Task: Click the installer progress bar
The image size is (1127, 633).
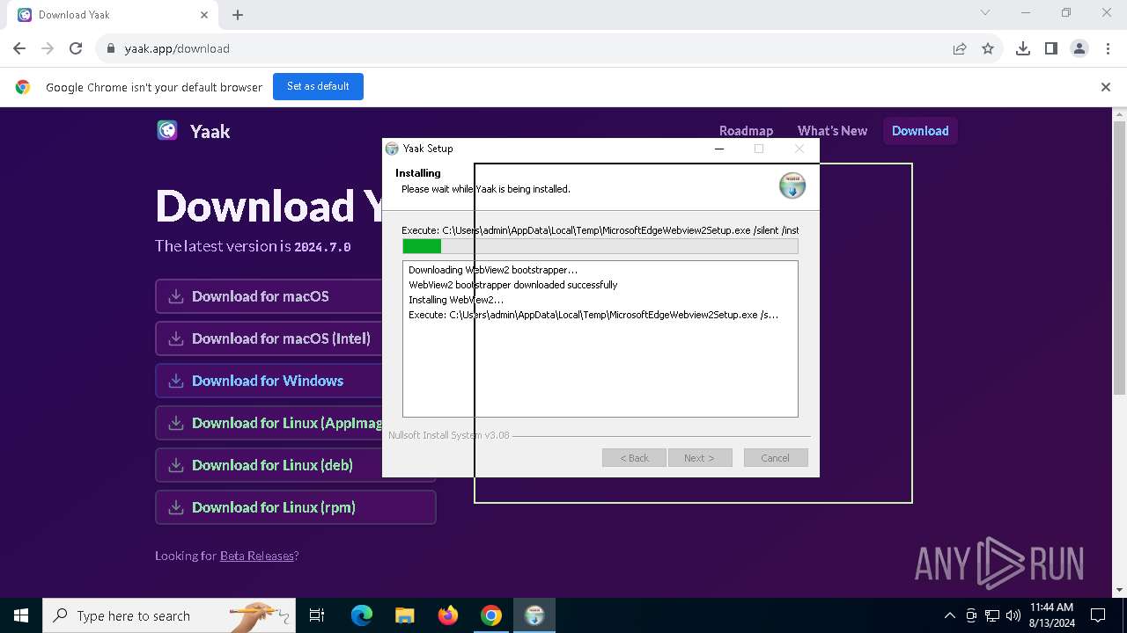Action: [600, 247]
